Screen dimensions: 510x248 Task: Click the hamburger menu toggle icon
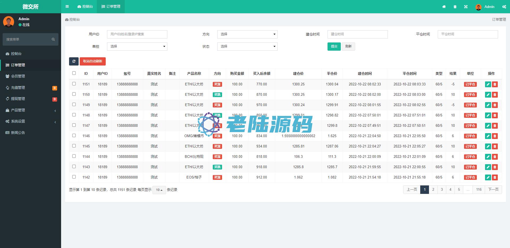pos(67,7)
